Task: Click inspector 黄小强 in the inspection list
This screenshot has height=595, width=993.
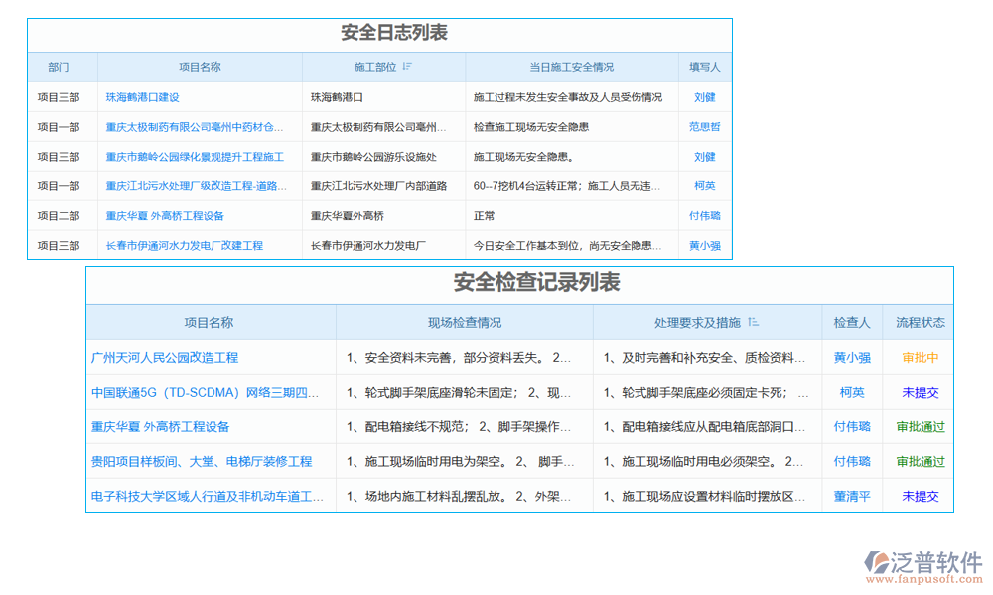Action: coord(851,357)
